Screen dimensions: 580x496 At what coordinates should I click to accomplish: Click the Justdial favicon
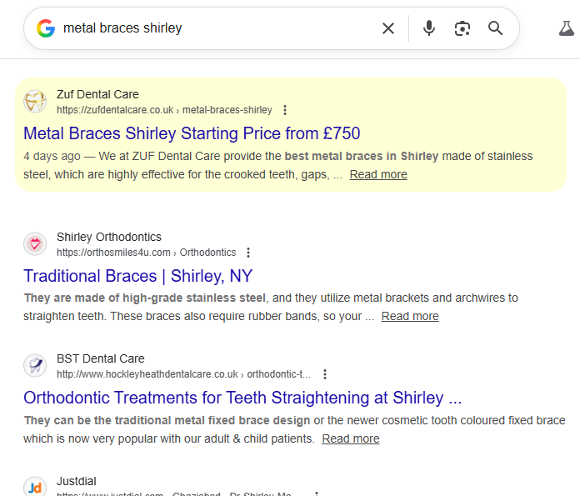click(x=35, y=488)
